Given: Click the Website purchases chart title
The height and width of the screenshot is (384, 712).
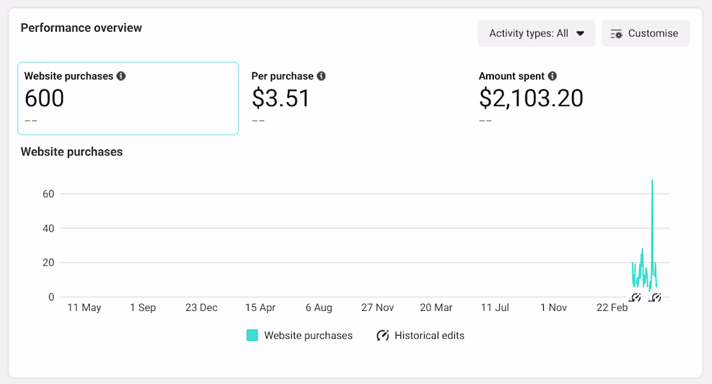Looking at the screenshot, I should point(72,152).
